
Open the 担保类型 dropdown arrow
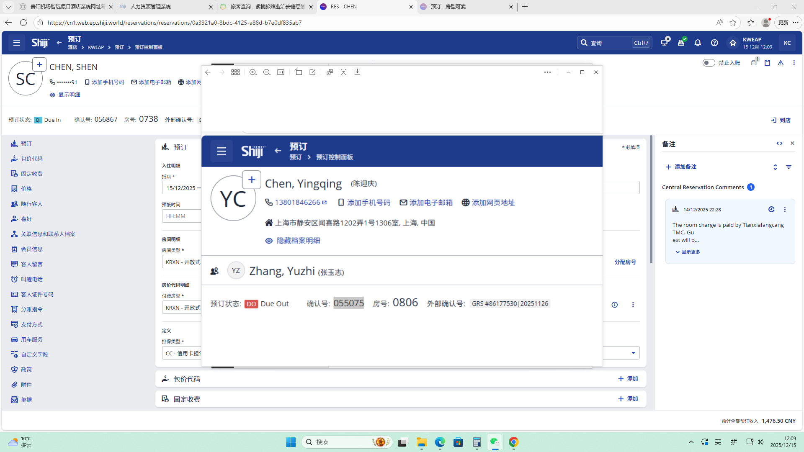633,353
